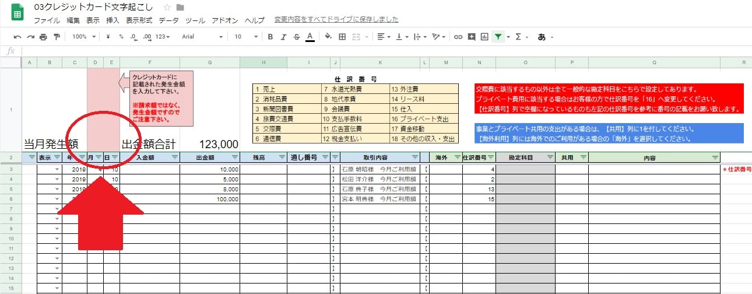Open input tools (あ) button
The width and height of the screenshot is (752, 294).
[542, 37]
